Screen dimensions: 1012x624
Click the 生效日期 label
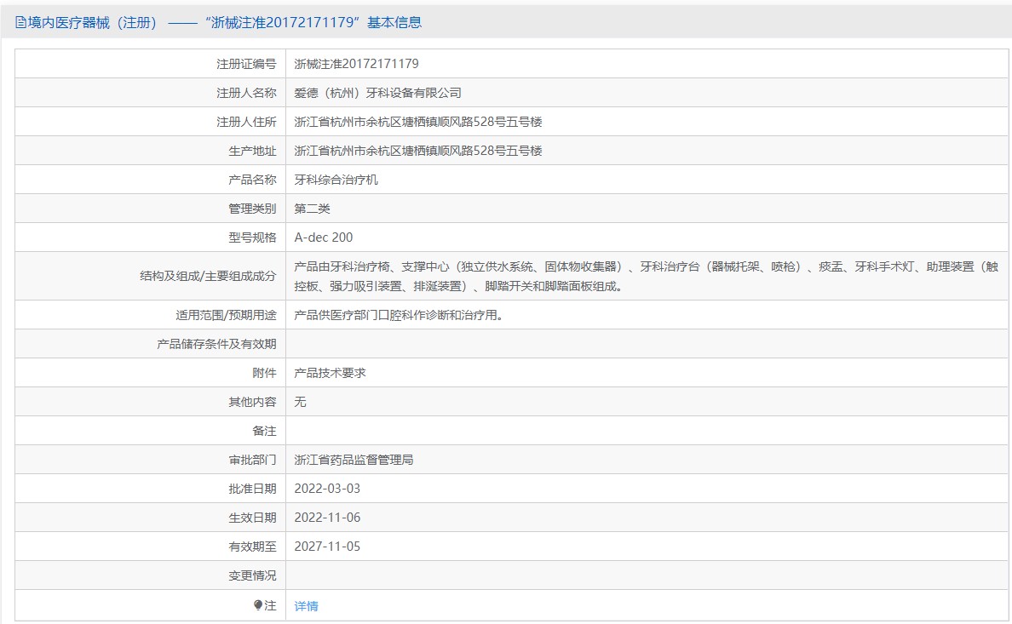(x=252, y=518)
